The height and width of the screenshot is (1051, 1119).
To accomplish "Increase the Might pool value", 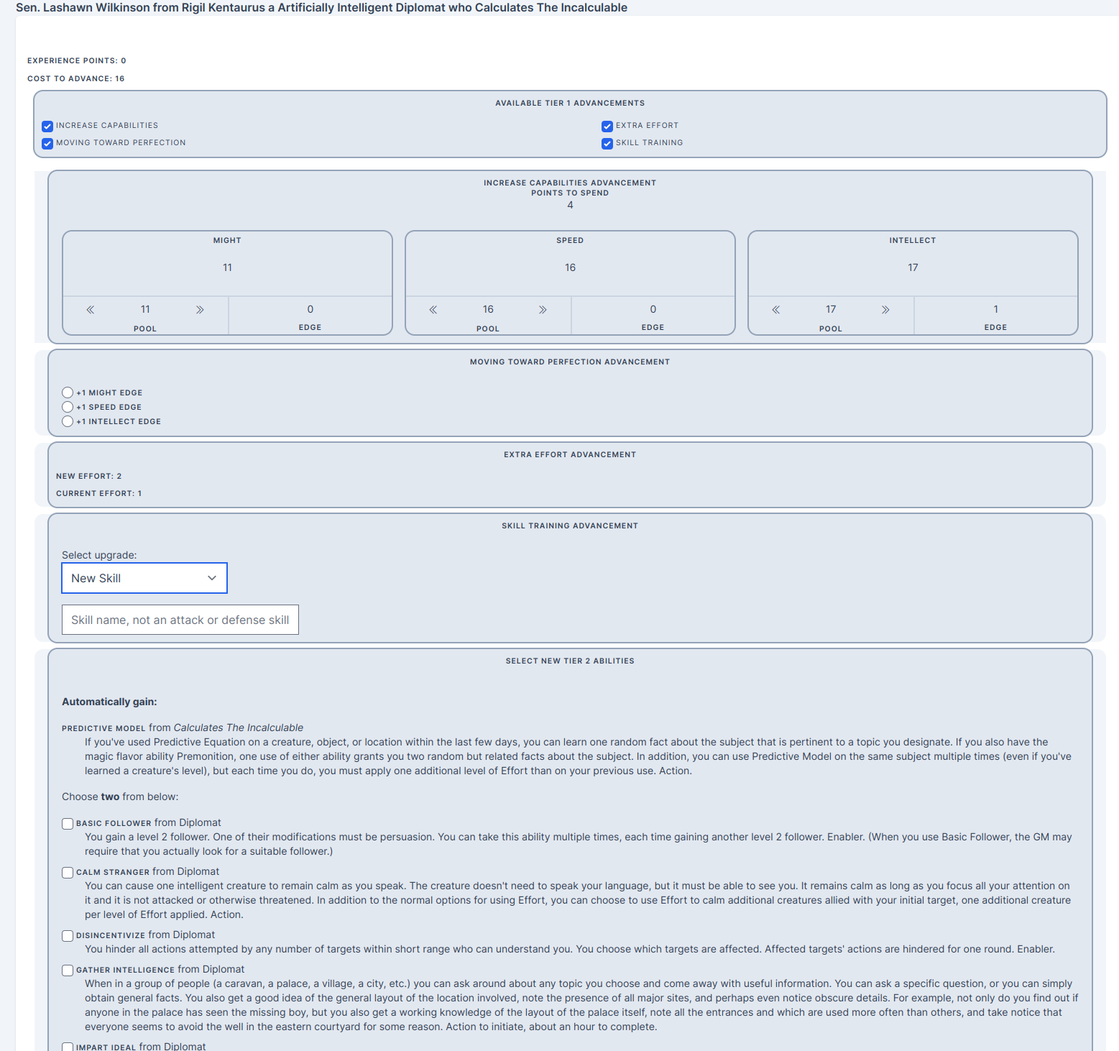I will pyautogui.click(x=200, y=310).
